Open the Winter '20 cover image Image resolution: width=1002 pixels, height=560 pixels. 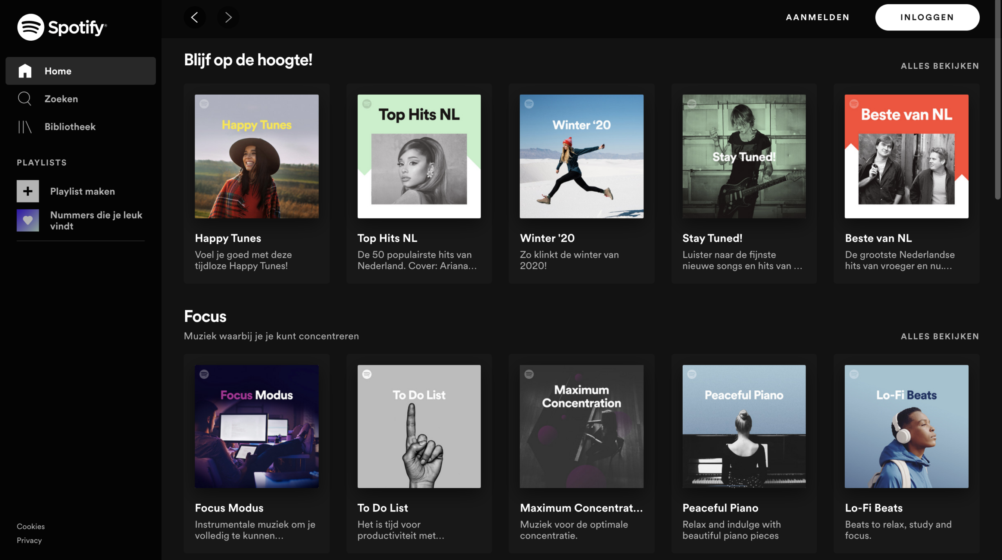pyautogui.click(x=582, y=156)
